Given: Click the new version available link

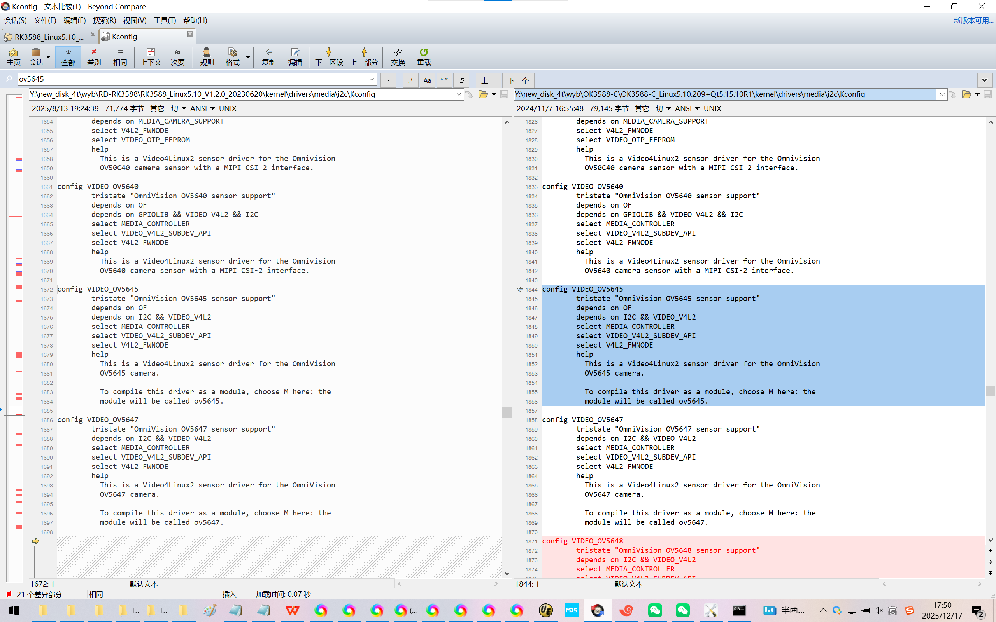Looking at the screenshot, I should coord(973,21).
